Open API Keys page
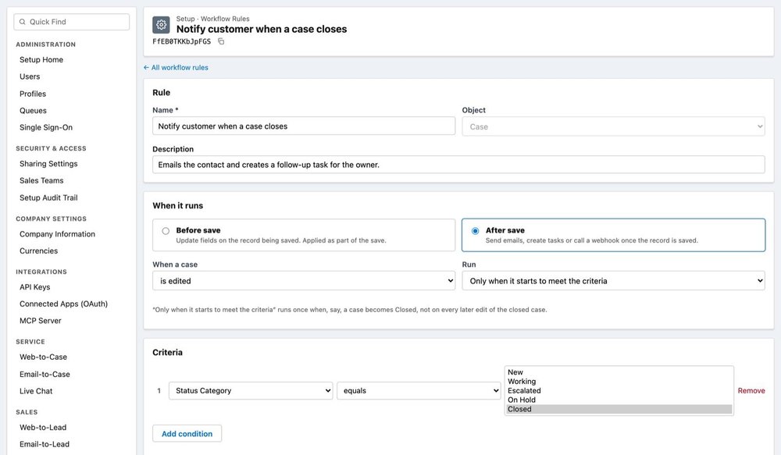 coord(35,287)
